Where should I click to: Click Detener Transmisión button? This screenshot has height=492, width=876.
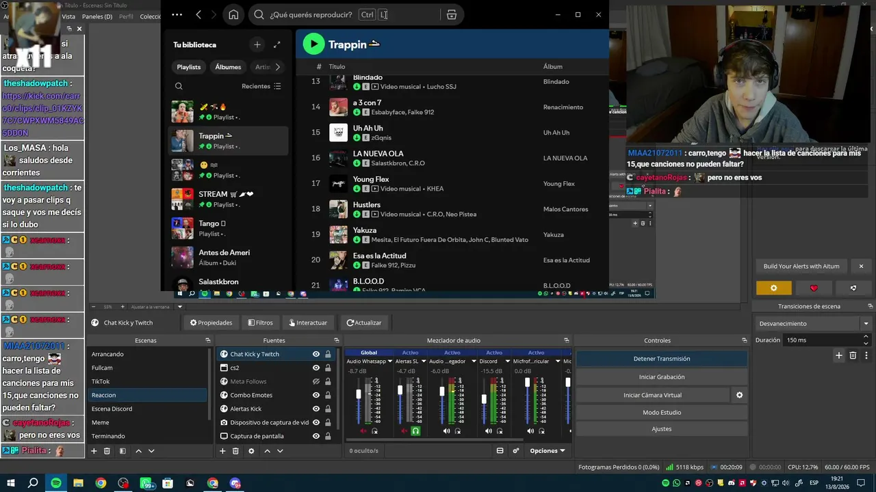point(662,359)
